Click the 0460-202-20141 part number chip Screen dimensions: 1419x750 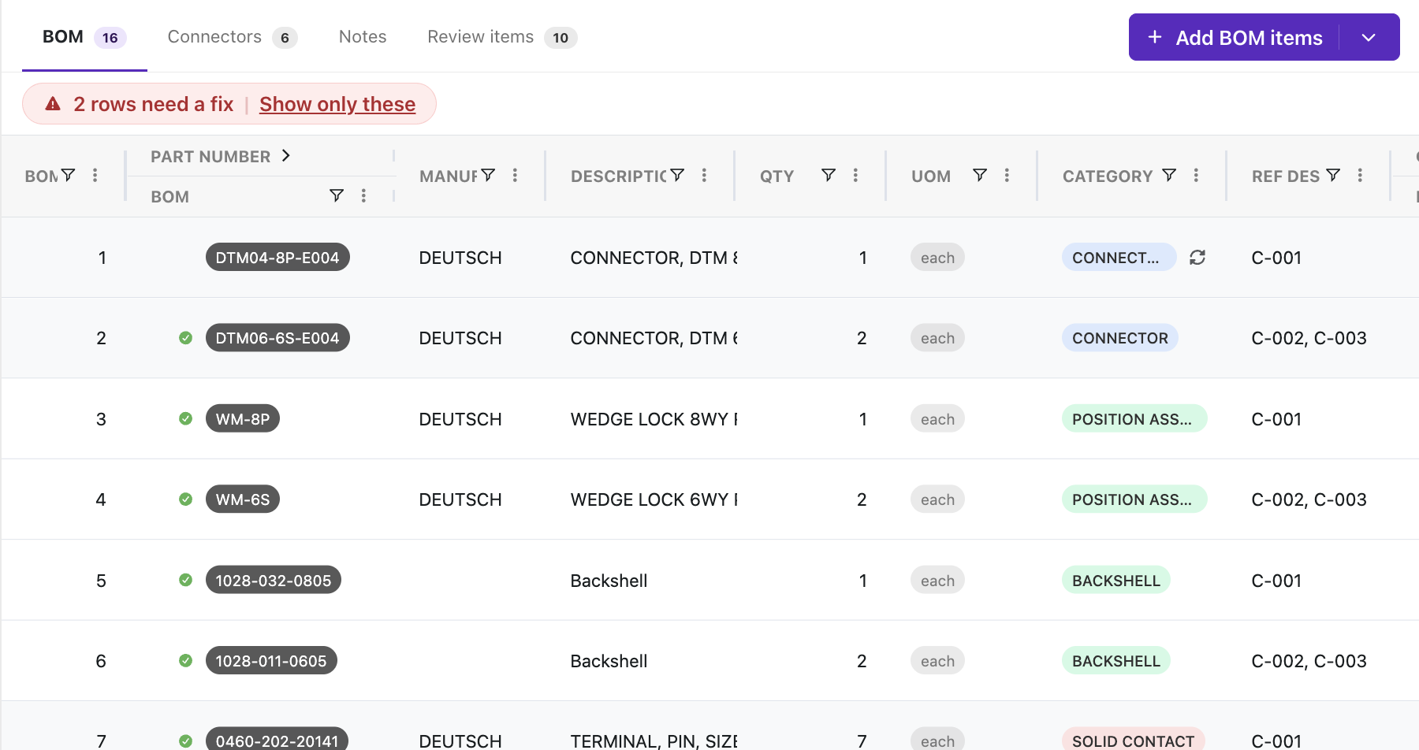(277, 741)
